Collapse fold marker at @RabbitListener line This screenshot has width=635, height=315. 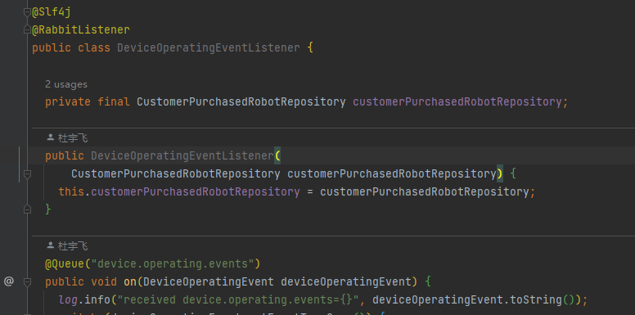pyautogui.click(x=27, y=30)
